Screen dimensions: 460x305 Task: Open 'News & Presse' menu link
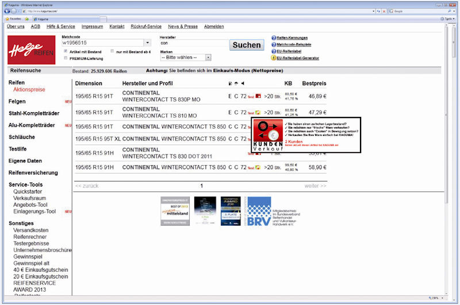pyautogui.click(x=183, y=26)
